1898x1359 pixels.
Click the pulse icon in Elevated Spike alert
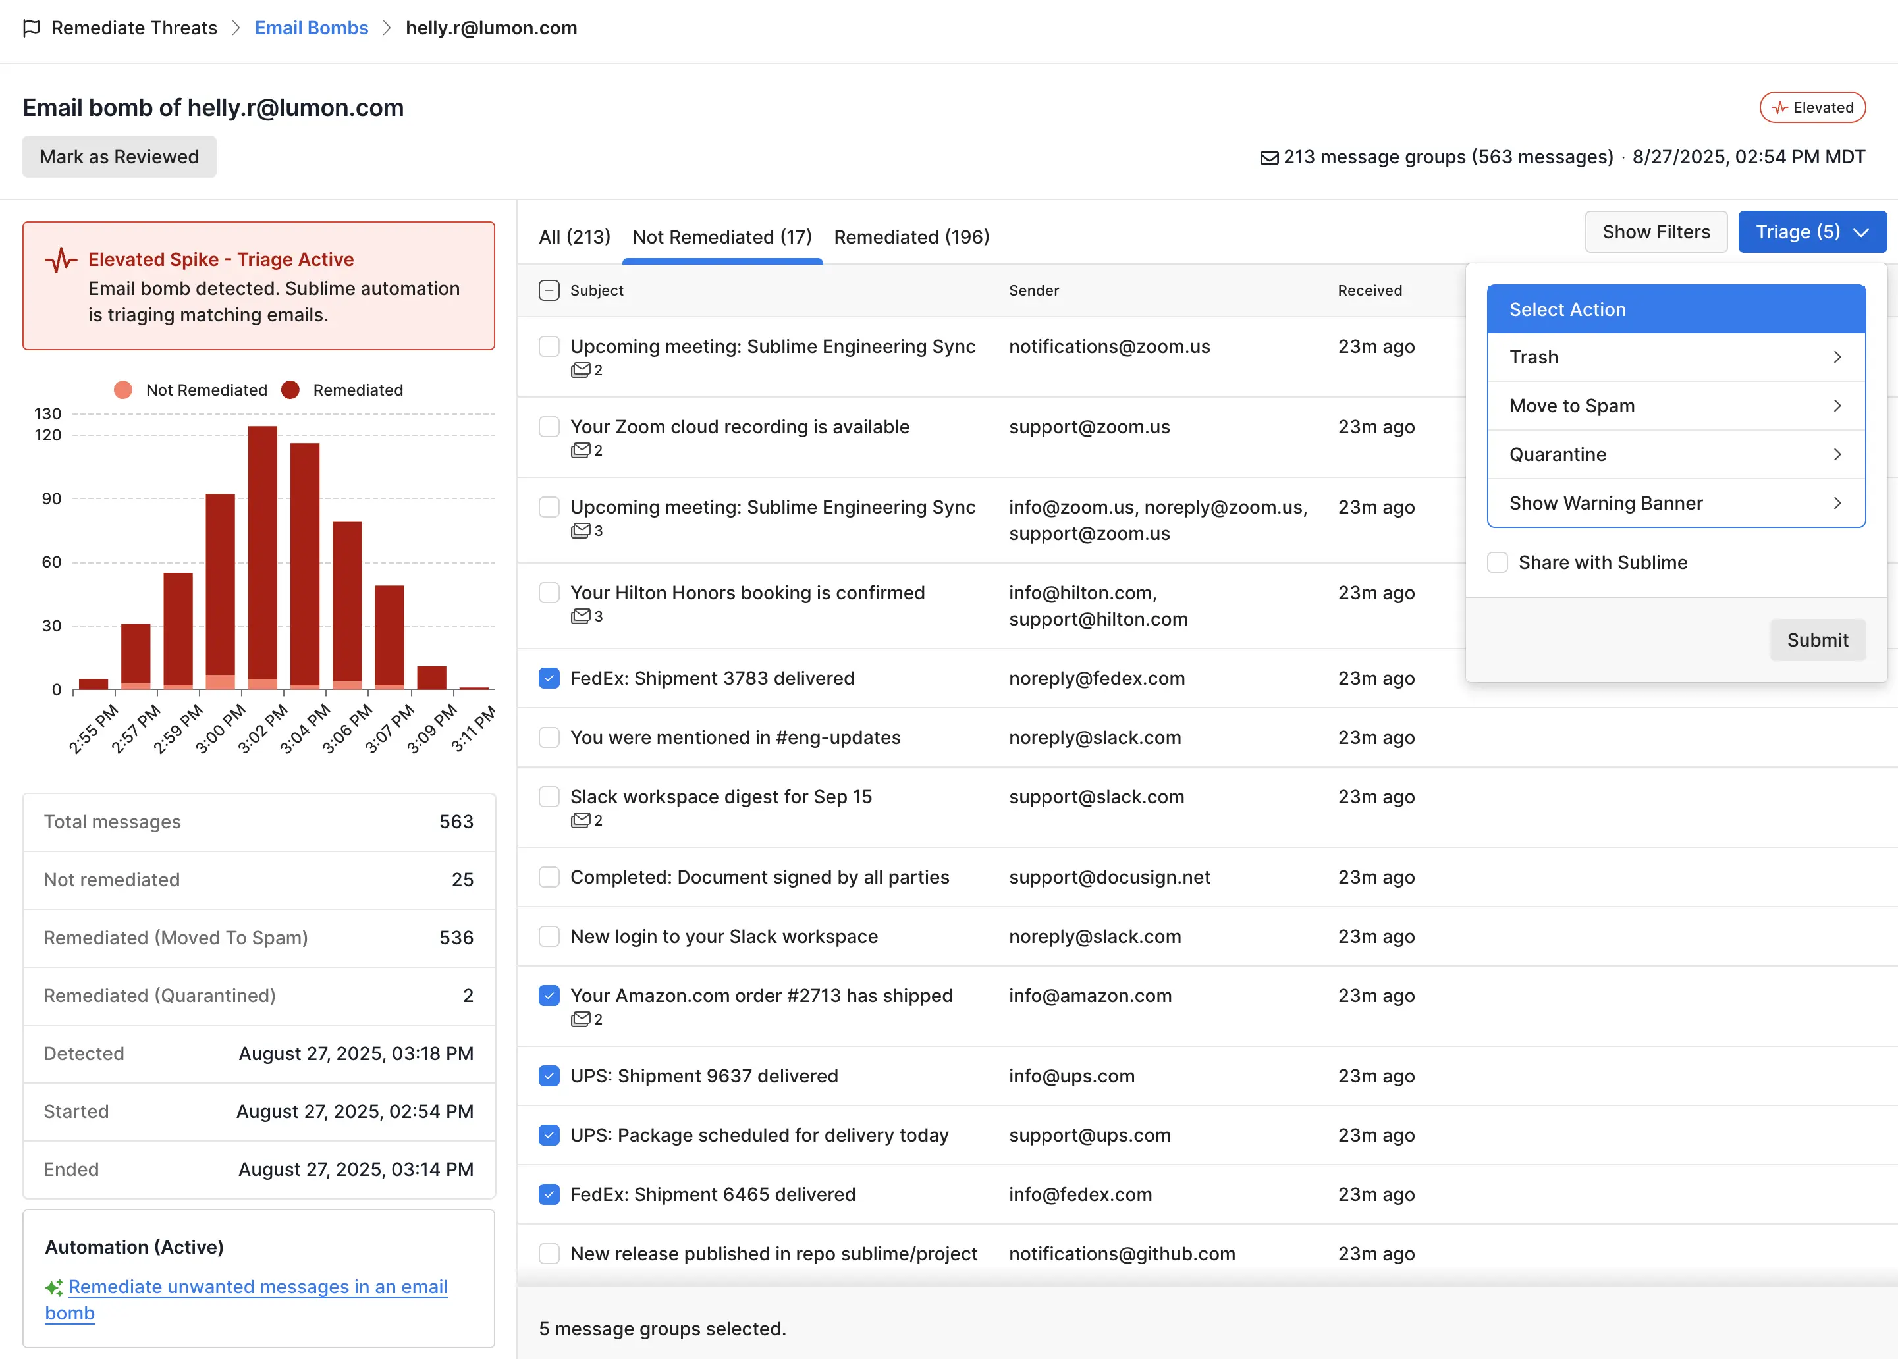coord(61,260)
